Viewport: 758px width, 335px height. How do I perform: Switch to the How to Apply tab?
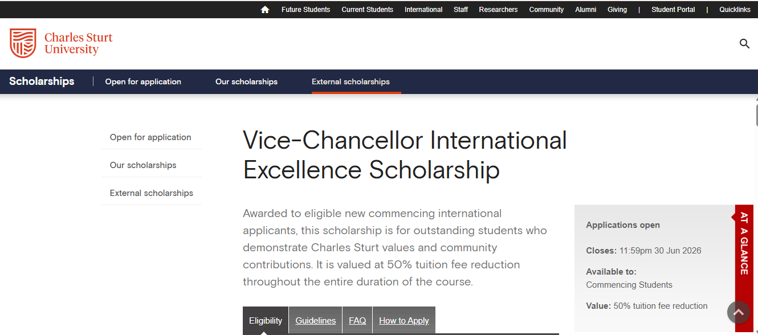tap(404, 320)
